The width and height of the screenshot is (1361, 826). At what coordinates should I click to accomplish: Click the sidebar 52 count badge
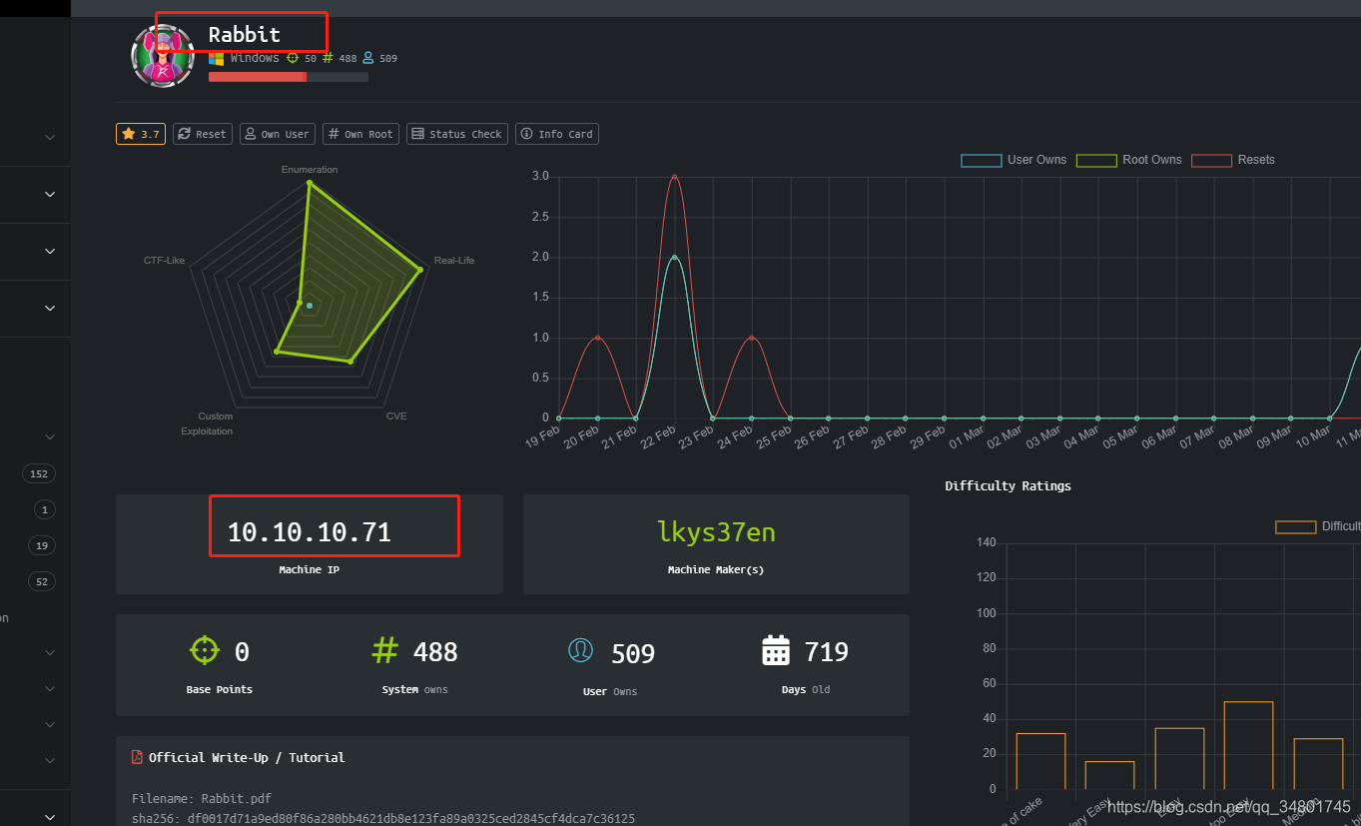[x=42, y=582]
